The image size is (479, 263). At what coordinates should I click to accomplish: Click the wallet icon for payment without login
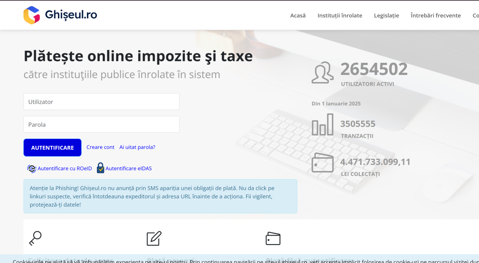[x=273, y=238]
